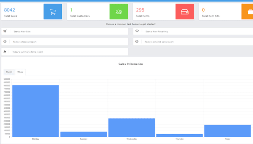Click the clock icon beside Today's closeout report
Image resolution: width=253 pixels, height=144 pixels.
[5, 42]
